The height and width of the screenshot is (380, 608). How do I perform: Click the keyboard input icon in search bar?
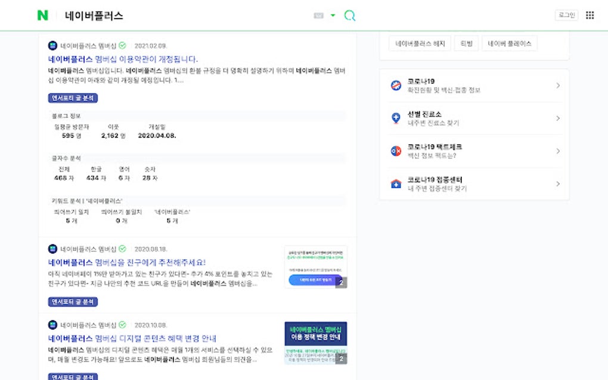point(318,15)
